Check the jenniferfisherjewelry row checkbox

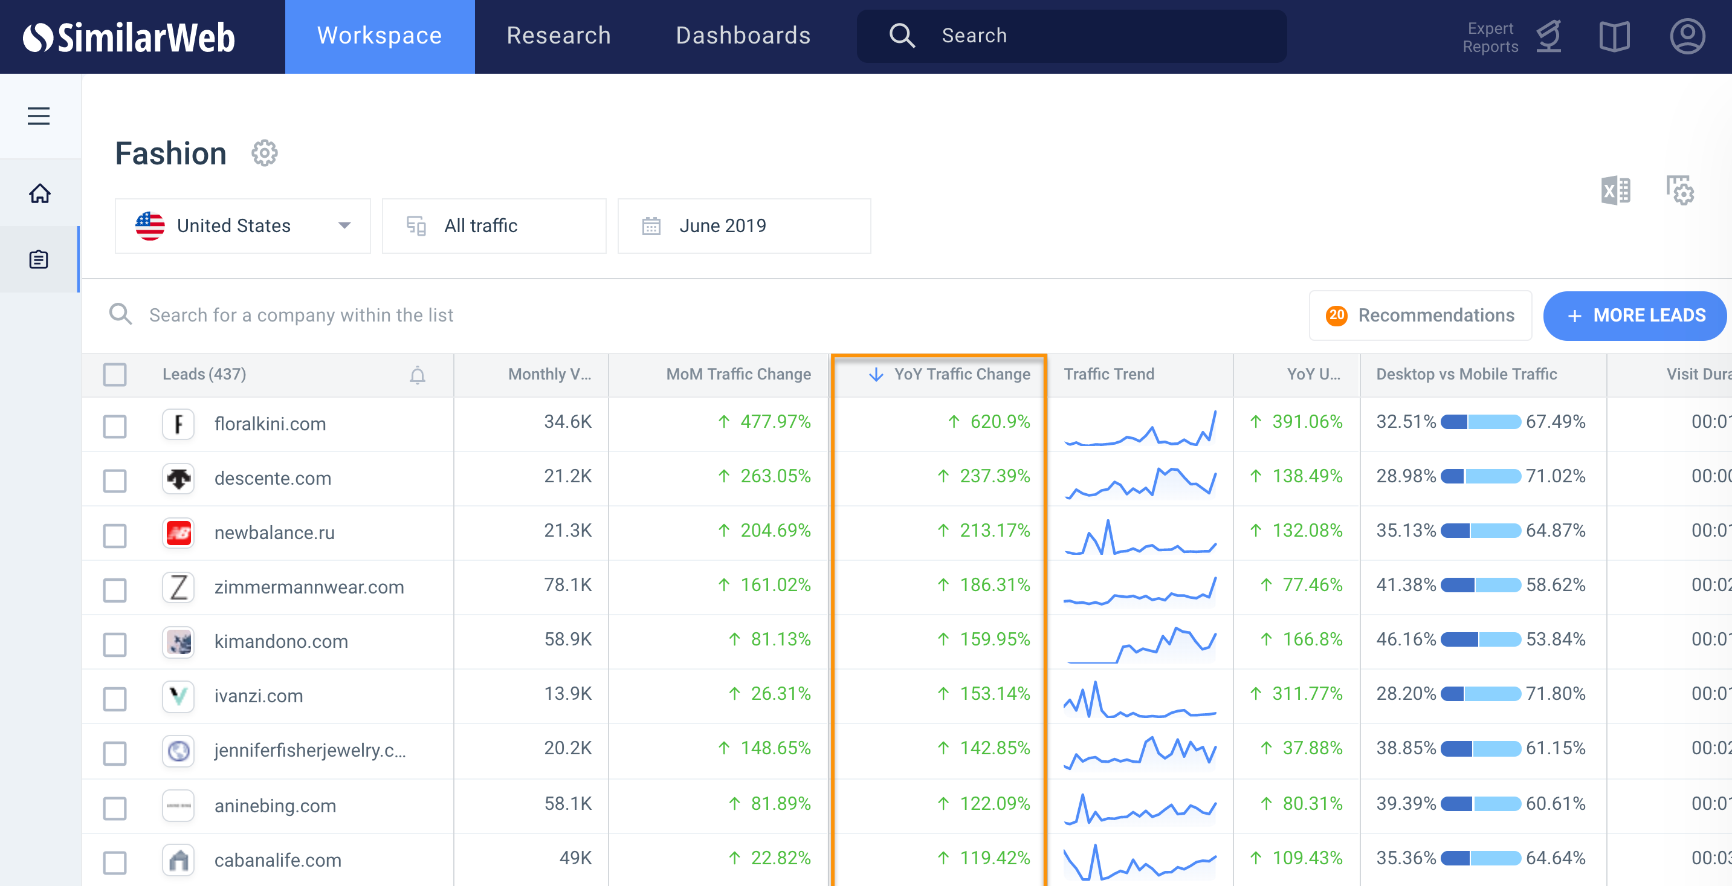[115, 754]
